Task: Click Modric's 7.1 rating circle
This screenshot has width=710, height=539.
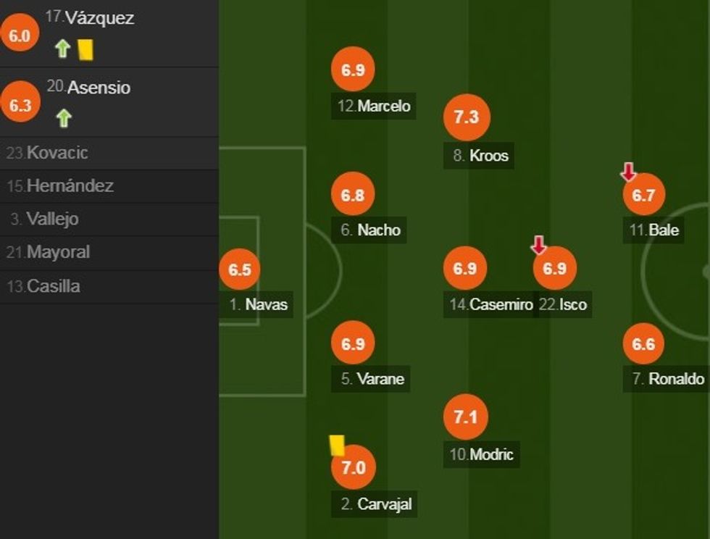Action: pos(466,417)
